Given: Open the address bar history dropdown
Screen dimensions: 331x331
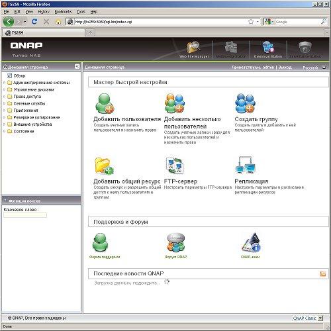Looking at the screenshot, I should [258, 22].
